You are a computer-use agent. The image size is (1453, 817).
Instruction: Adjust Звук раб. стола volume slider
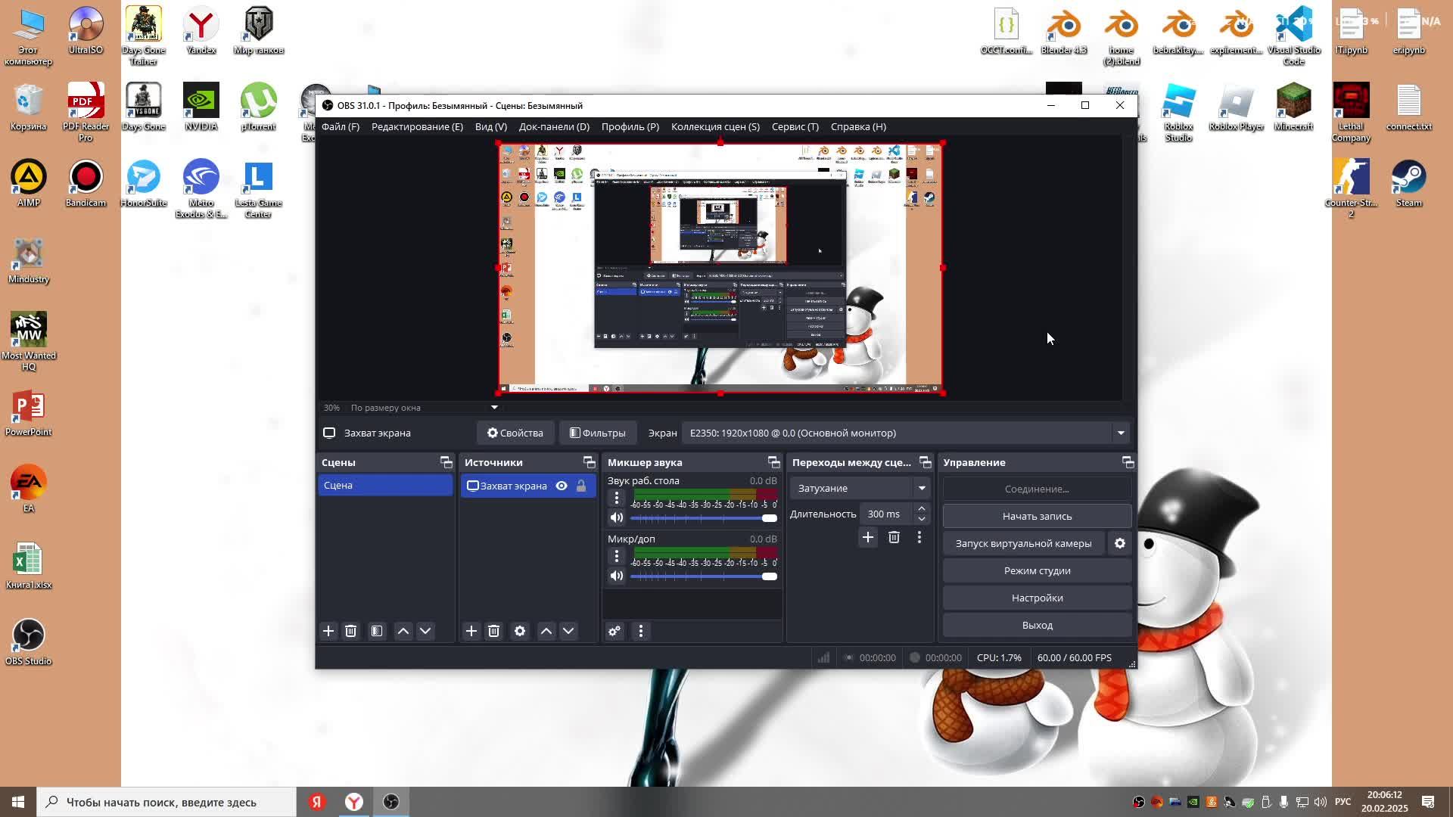704,518
